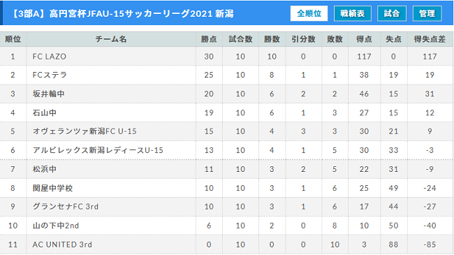The height and width of the screenshot is (255, 454).
Task: Open オヴェランツァ新潟FC U-15 team entry
Action: coord(85,131)
